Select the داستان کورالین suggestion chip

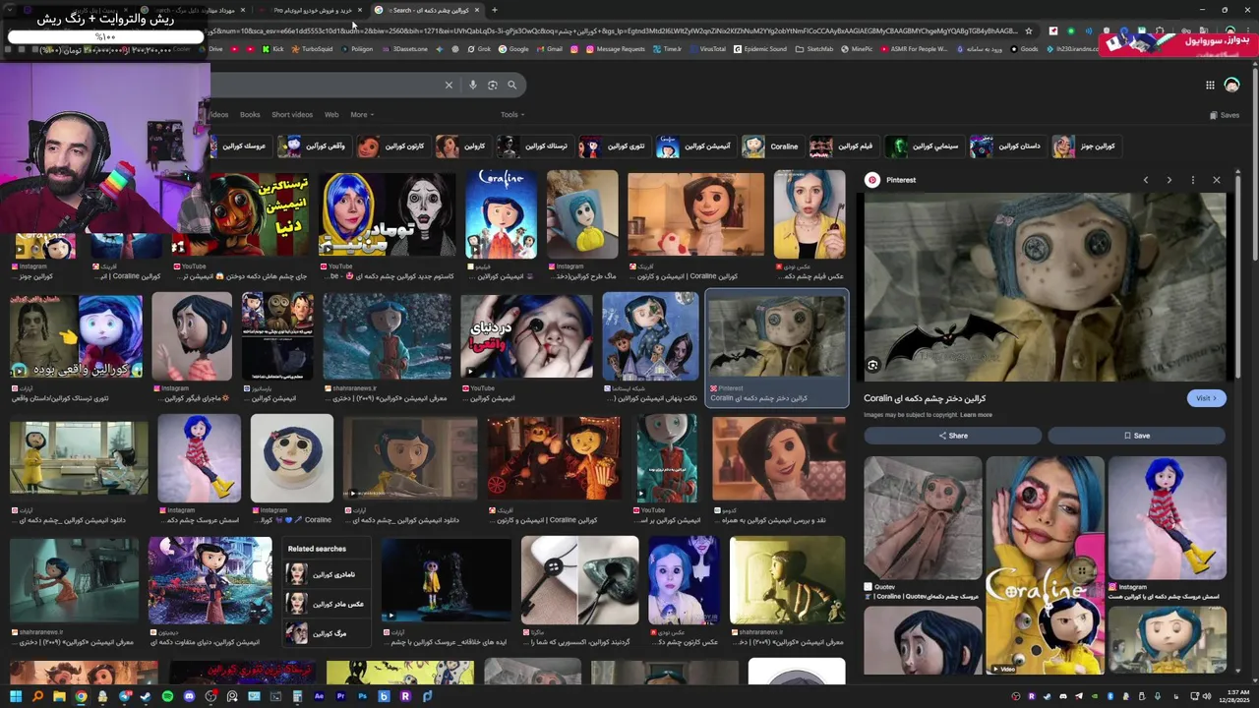[x=1006, y=147]
